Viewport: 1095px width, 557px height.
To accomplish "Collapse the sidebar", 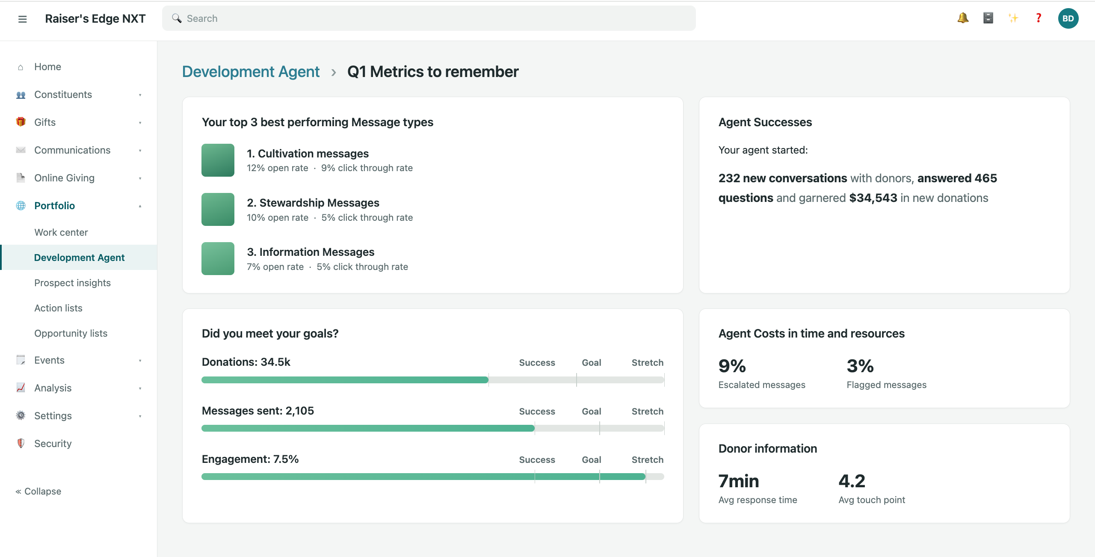I will click(38, 491).
